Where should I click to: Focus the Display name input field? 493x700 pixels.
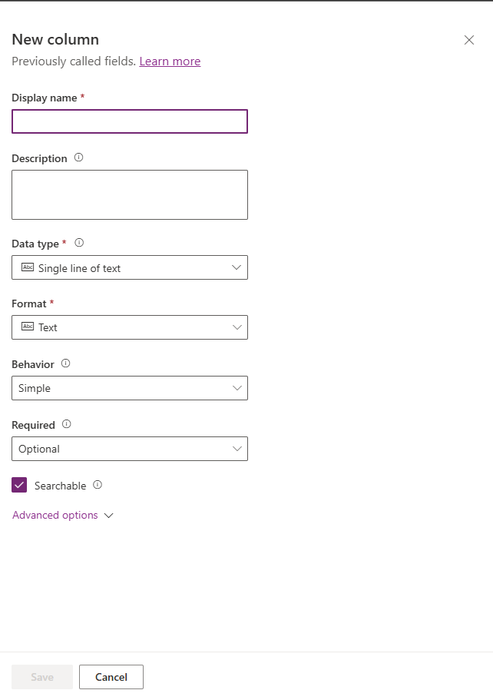130,121
